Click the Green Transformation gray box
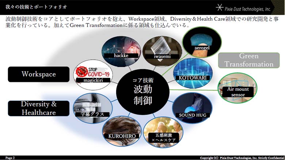285x160 pixels. coord(249,60)
